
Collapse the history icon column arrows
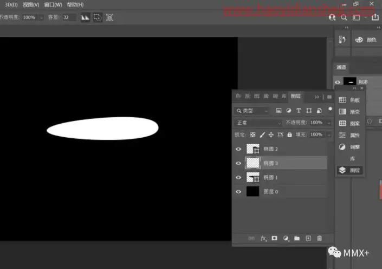(347, 28)
